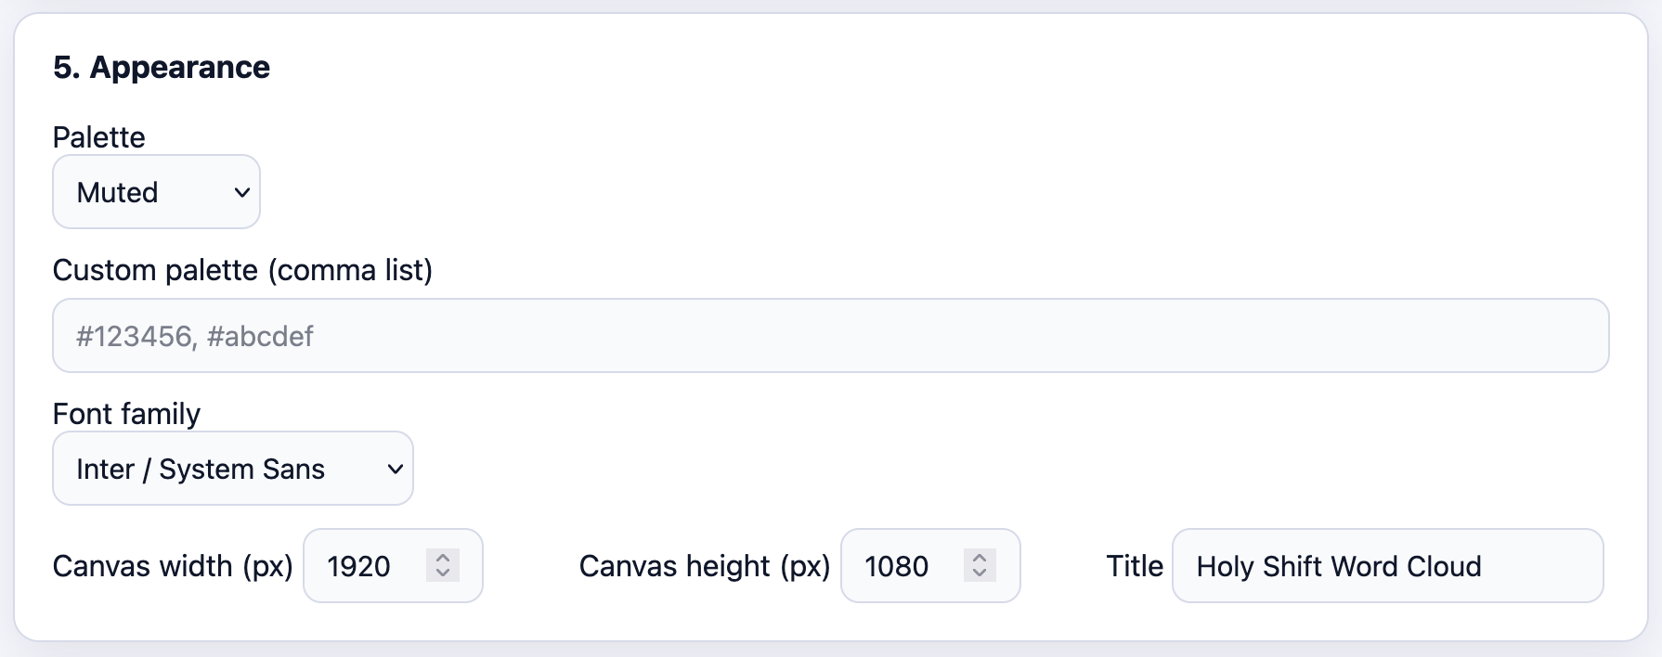Click the Canvas height (px) label

[705, 566]
